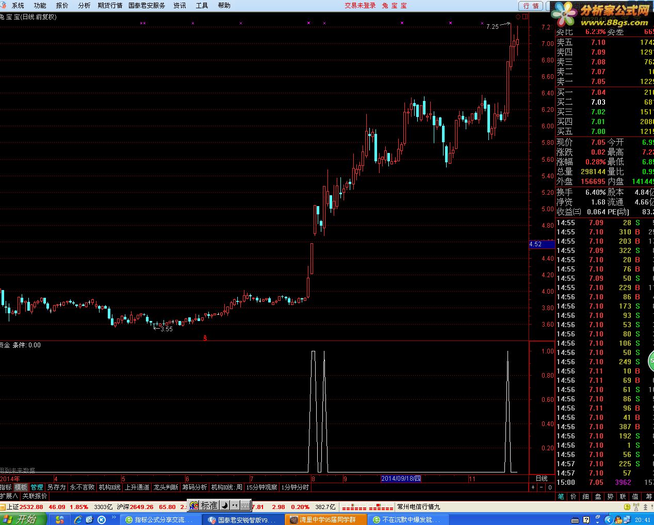Image resolution: width=654 pixels, height=525 pixels.
Task: Open the 期货行情 menu
Action: (110, 6)
